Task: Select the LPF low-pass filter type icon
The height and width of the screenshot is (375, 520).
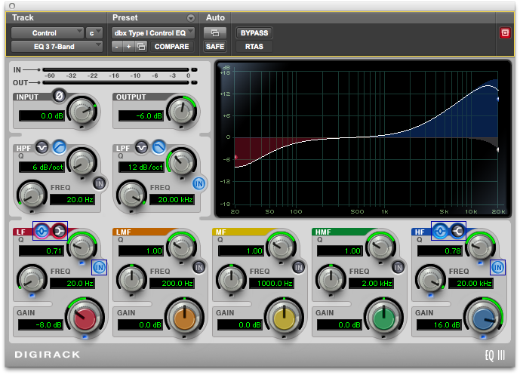Action: tap(158, 147)
